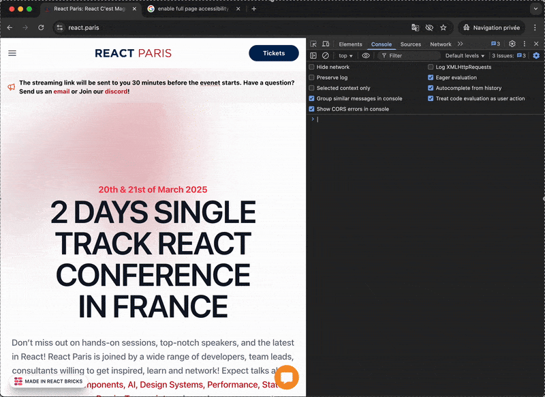The image size is (545, 397).
Task: Open the discord link in the announcement
Action: (116, 91)
